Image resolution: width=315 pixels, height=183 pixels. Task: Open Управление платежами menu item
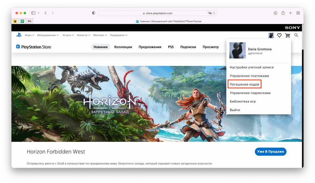[249, 76]
